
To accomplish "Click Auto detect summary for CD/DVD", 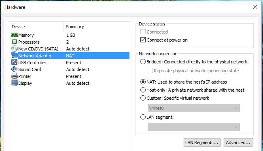I will (x=78, y=49).
